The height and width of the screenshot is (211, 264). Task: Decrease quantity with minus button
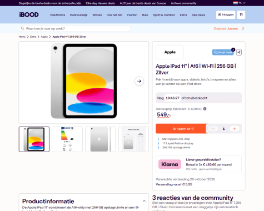click(213, 129)
